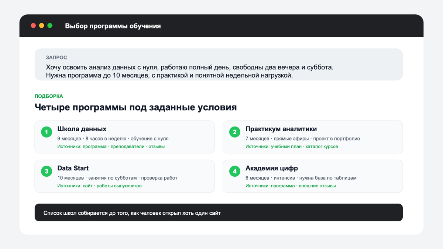Click details 6 месяцев · интенсив
443x249 pixels.
[x=301, y=178]
